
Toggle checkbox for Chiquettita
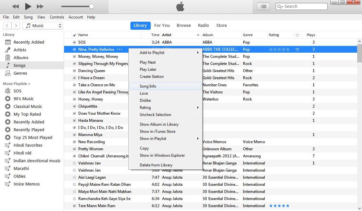click(x=74, y=106)
